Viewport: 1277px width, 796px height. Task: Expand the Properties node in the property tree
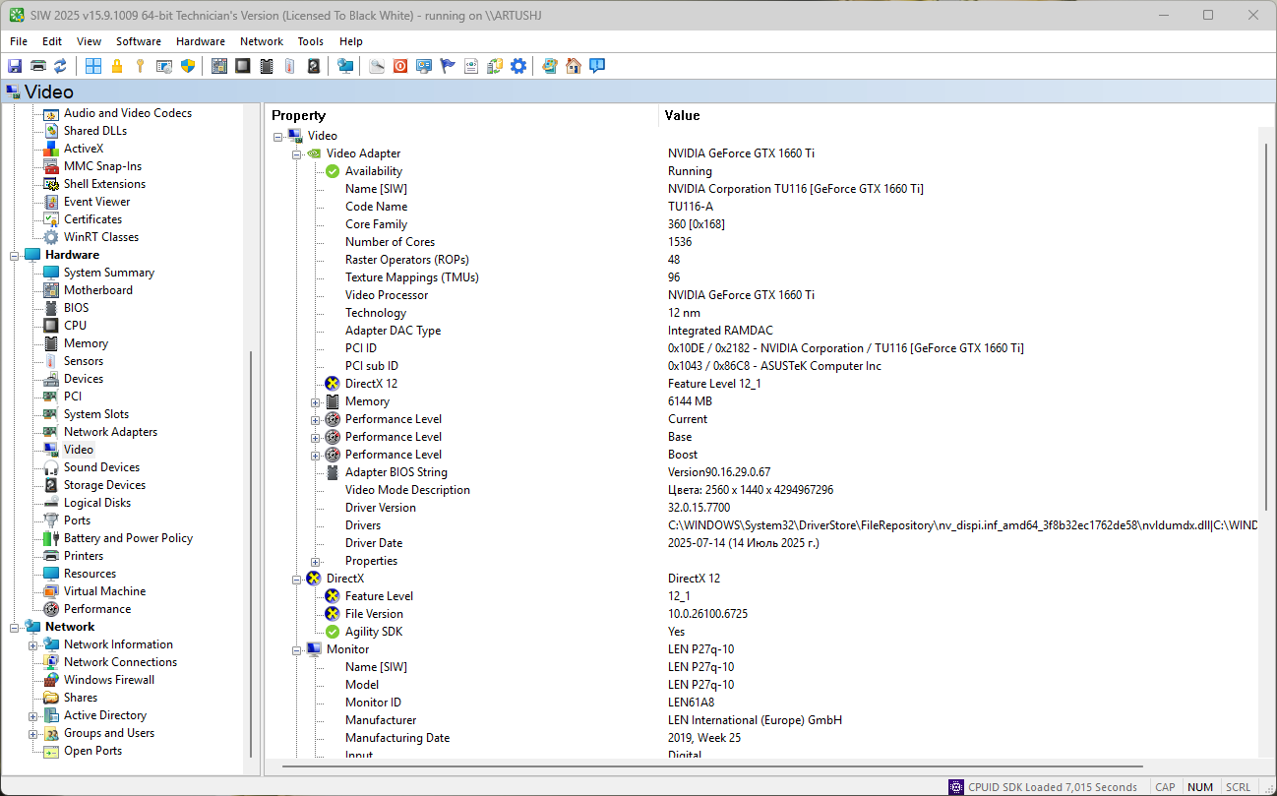click(316, 561)
